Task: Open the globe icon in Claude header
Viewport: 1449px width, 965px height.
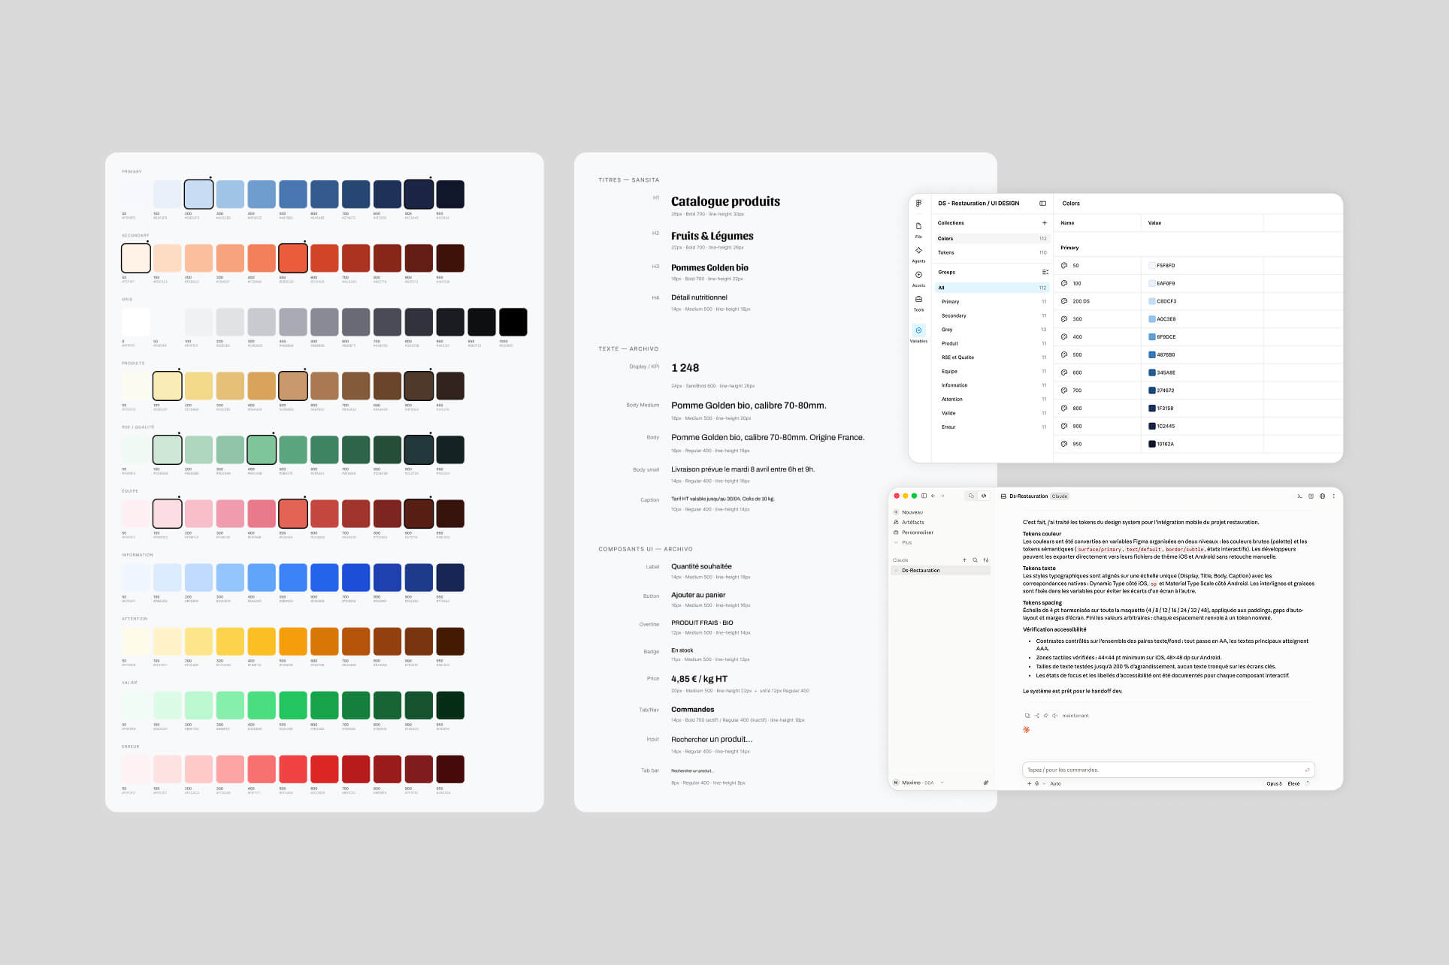Action: tap(1323, 496)
